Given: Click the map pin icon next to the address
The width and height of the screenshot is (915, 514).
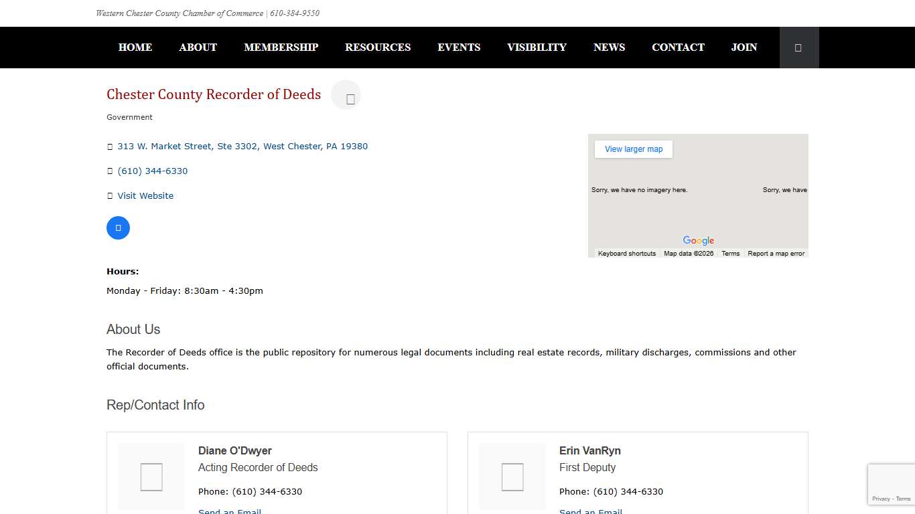Looking at the screenshot, I should point(109,146).
